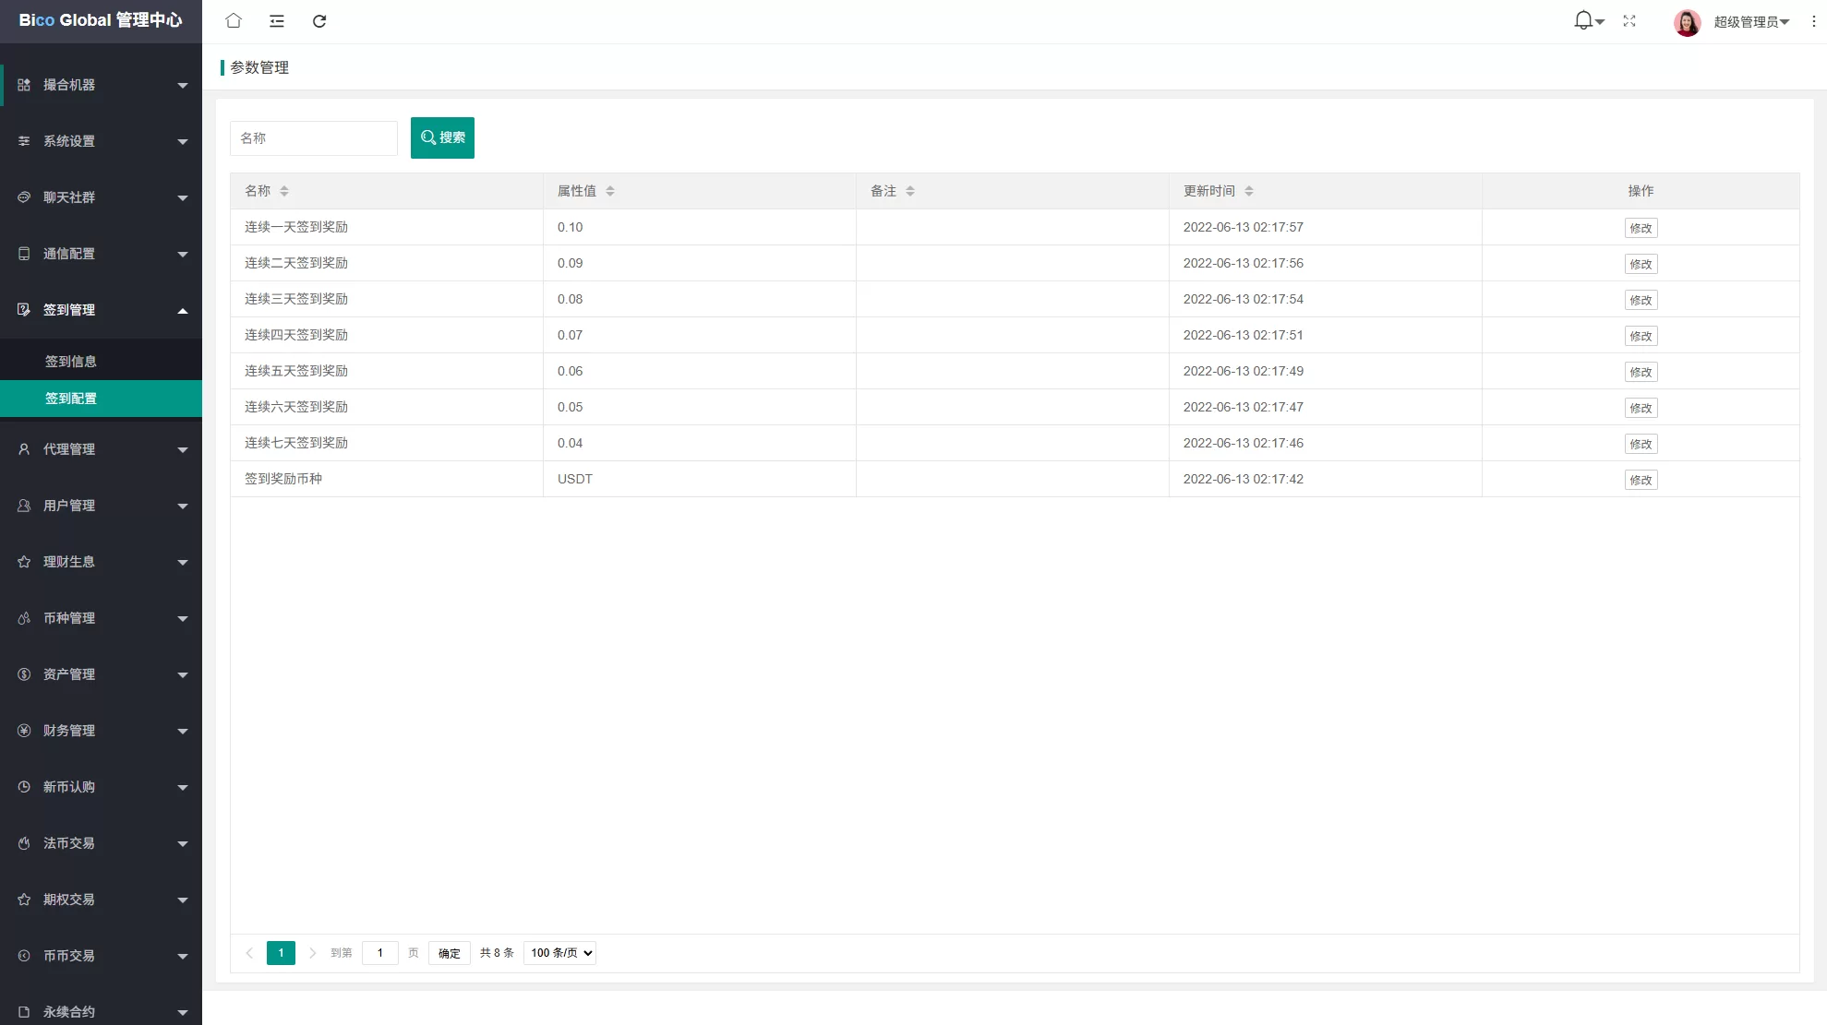This screenshot has width=1827, height=1025.
Task: Click the home icon in top bar
Action: [234, 20]
